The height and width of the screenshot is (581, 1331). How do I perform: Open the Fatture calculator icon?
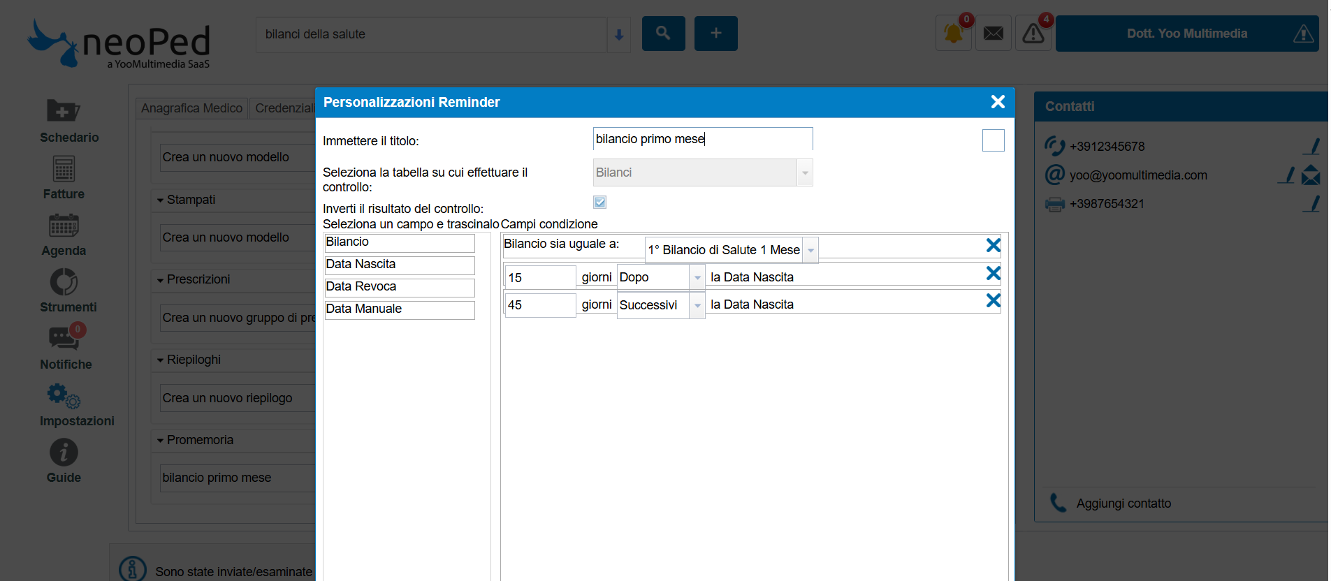pos(64,168)
